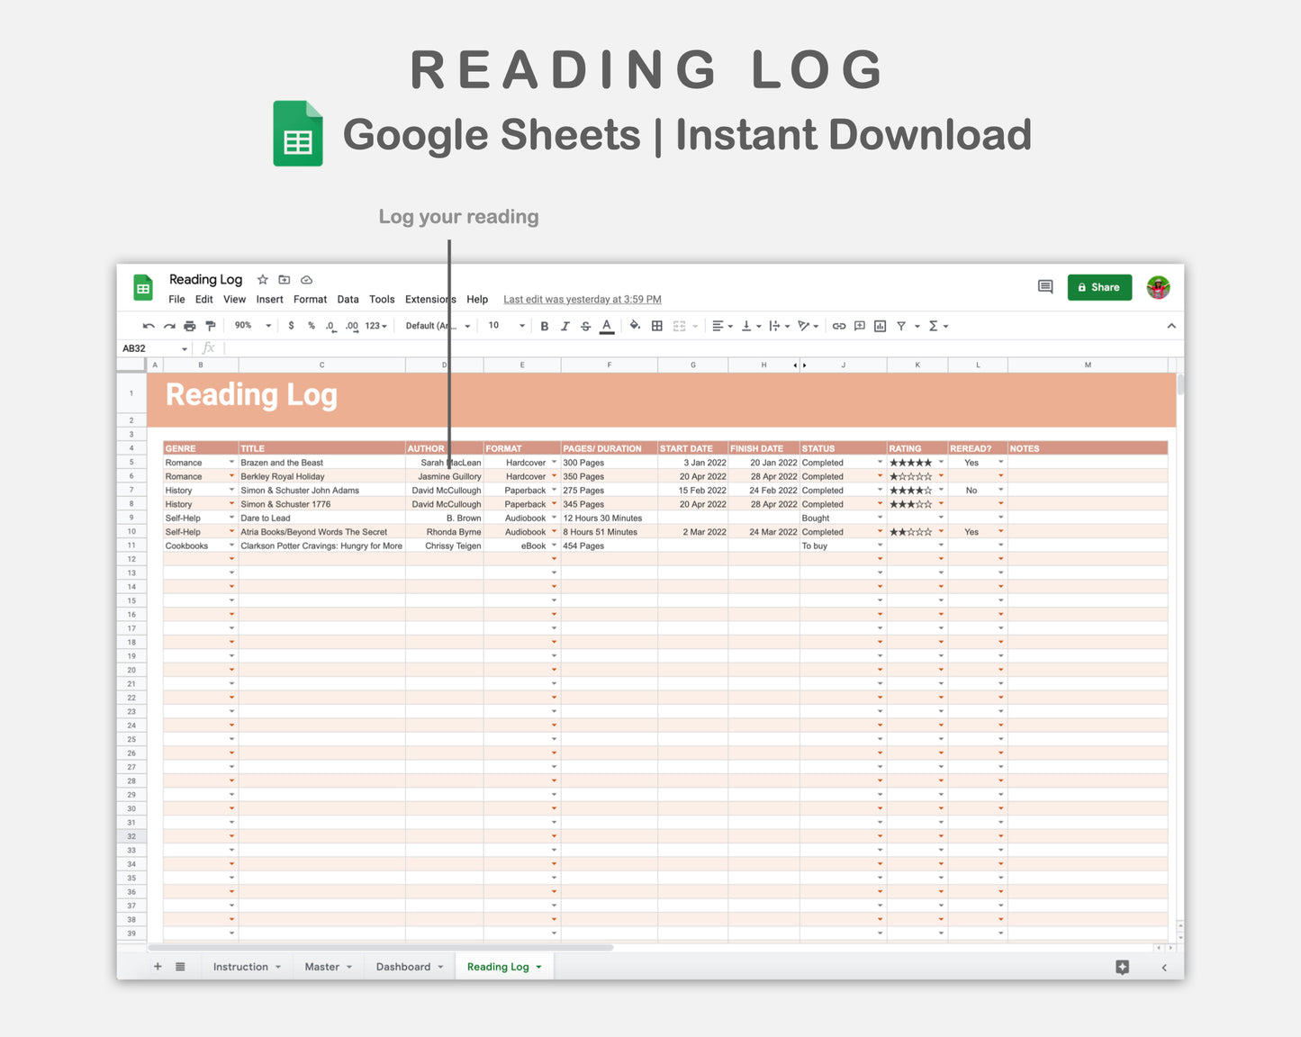The height and width of the screenshot is (1037, 1301).
Task: Click the functions sigma icon
Action: coord(935,326)
